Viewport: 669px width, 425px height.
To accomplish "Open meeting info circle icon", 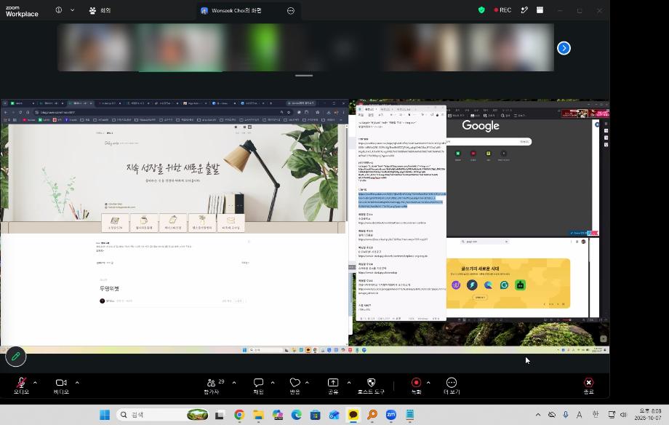I will coord(59,9).
